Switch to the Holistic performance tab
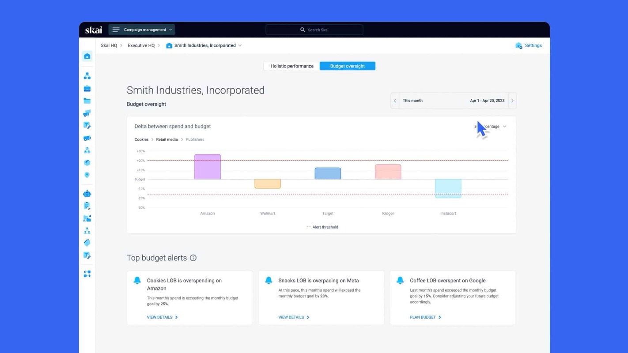This screenshot has width=628, height=353. 291,66
